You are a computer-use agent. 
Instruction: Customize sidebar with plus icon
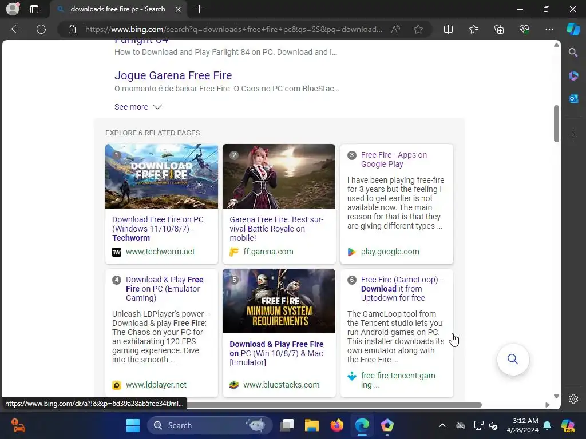(x=573, y=135)
